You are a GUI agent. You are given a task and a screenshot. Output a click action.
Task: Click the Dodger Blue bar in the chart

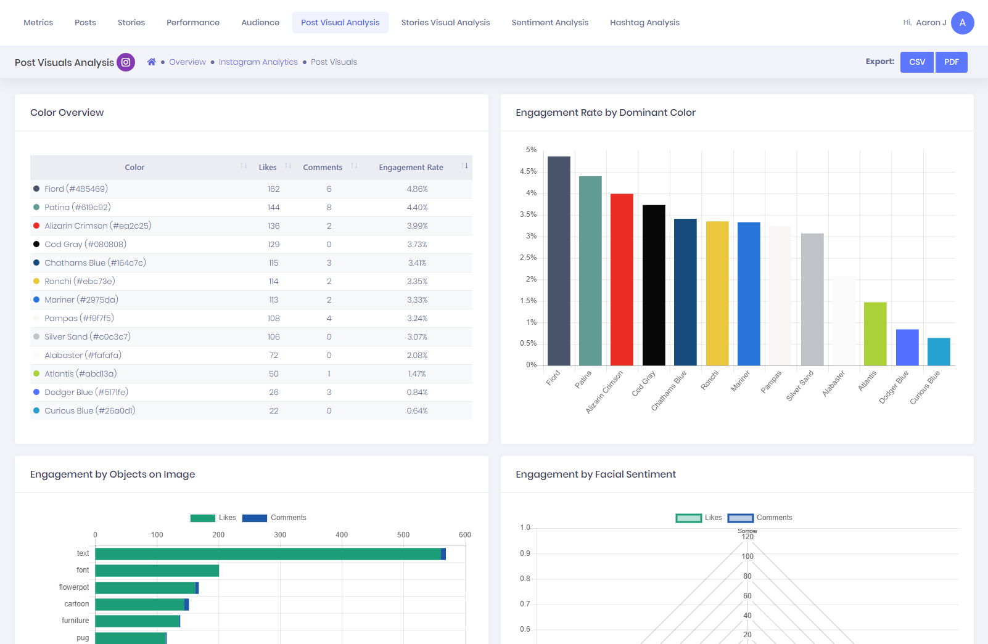click(907, 348)
